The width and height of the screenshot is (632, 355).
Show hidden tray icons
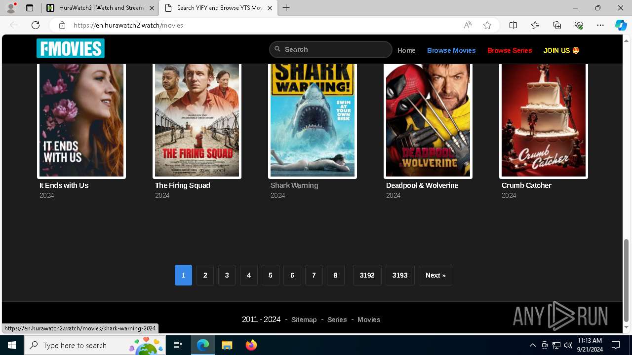tap(532, 345)
